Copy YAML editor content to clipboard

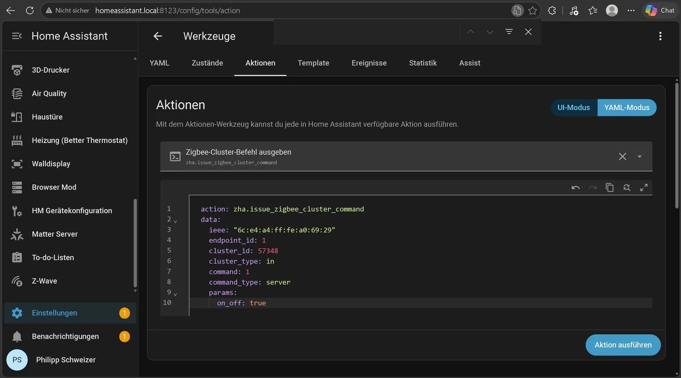609,187
